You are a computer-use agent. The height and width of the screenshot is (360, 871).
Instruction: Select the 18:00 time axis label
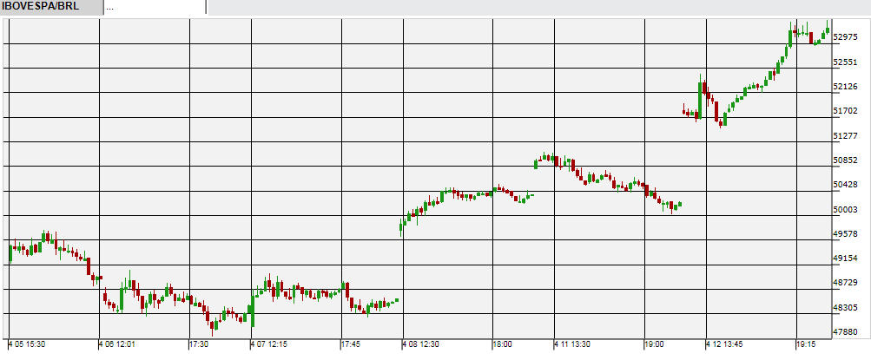(503, 344)
